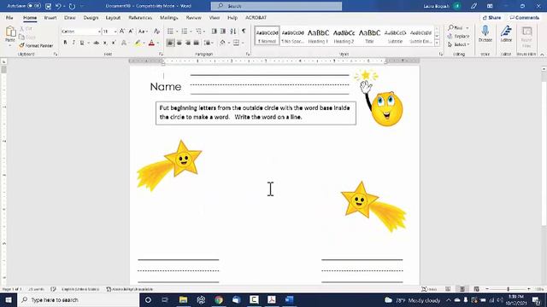Switch to the Layout tab

(x=113, y=17)
